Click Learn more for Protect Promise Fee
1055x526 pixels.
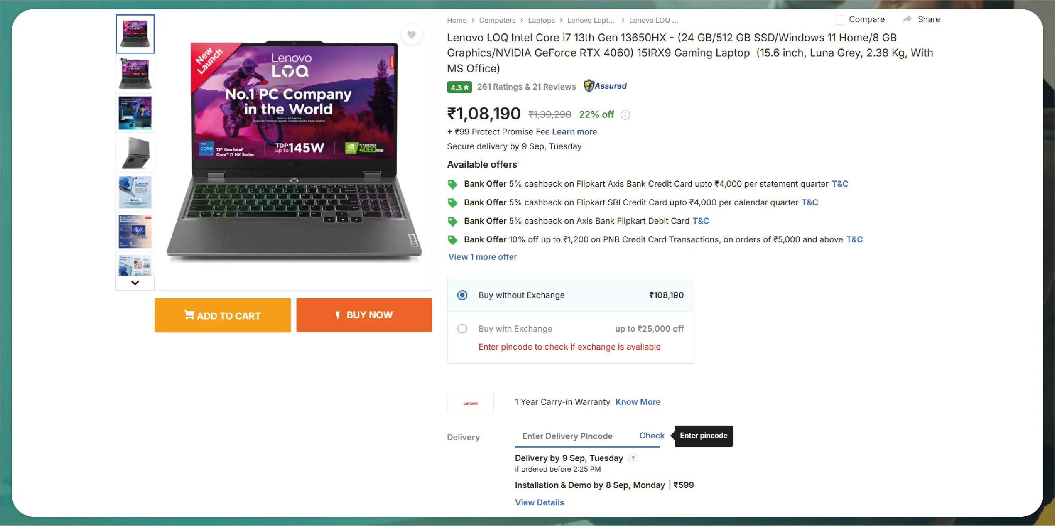[574, 132]
